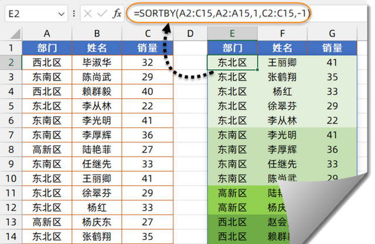Select row 10 header

point(11,179)
